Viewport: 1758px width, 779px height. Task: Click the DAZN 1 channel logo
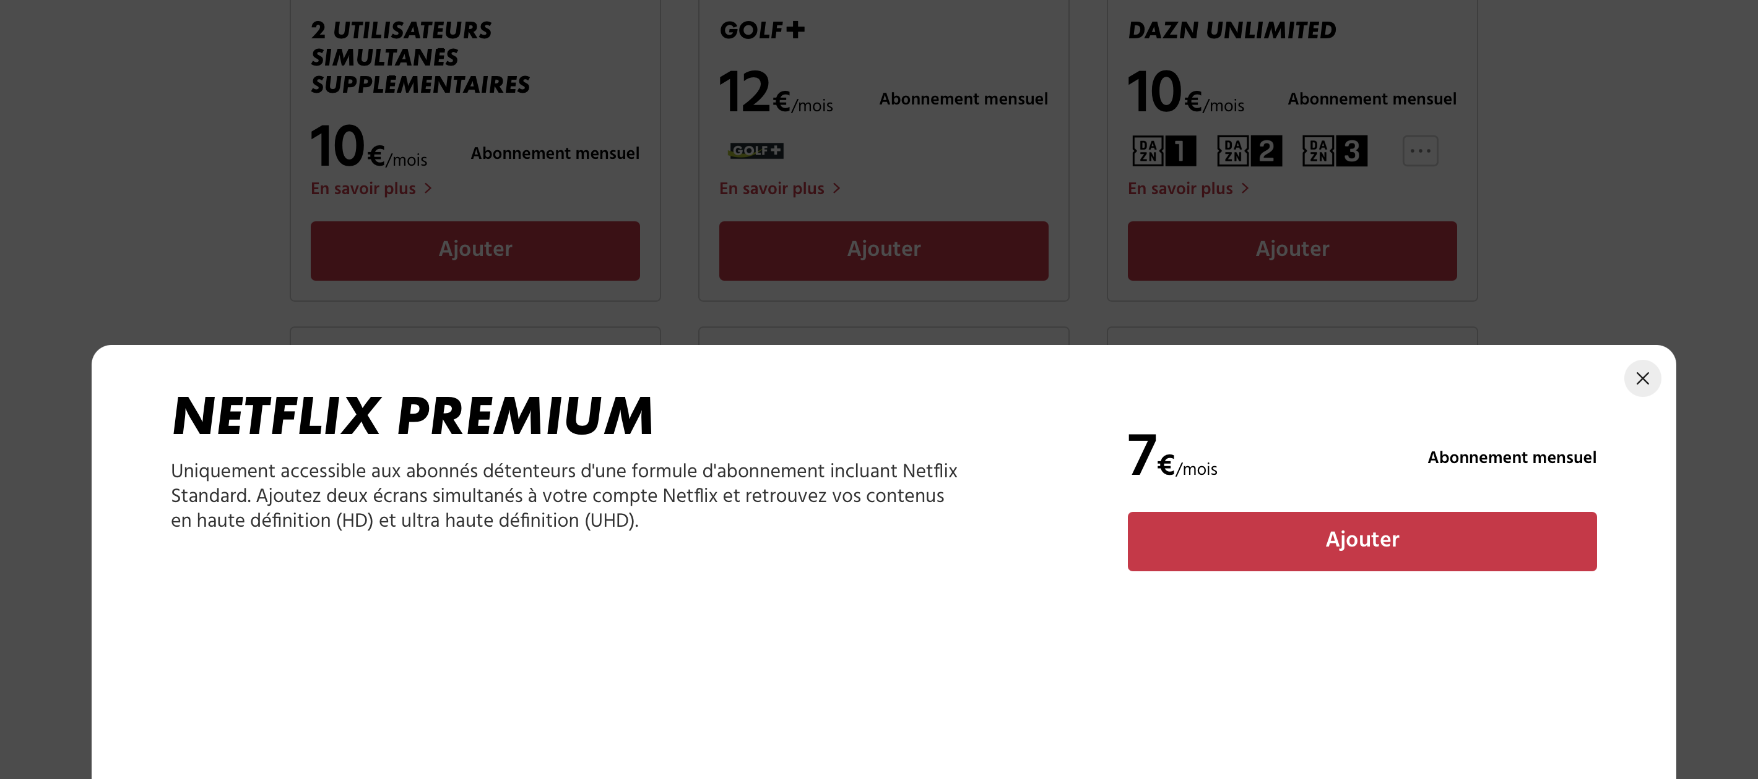pos(1164,151)
